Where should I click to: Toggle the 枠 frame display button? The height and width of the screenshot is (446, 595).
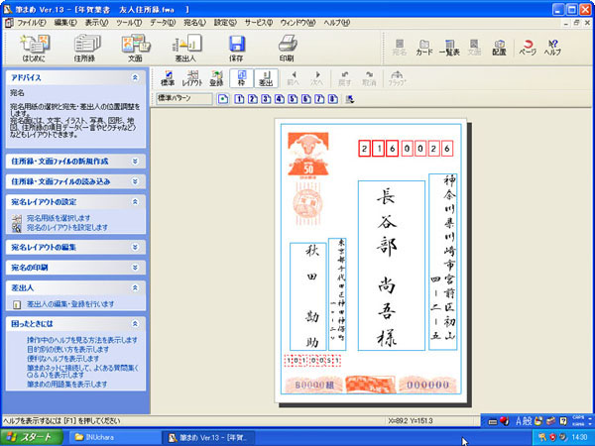point(244,79)
